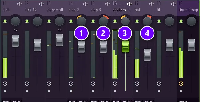200x102 pixels.
Task: Click the small dot under kick #2's clock icon
Action: 27,91
